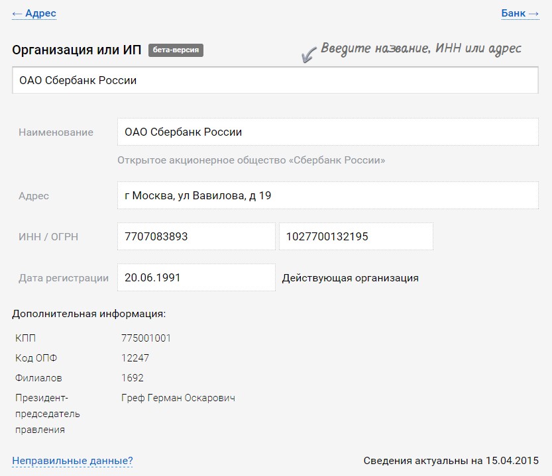
Task: Click the 'Дата регистрации' label
Action: [64, 278]
